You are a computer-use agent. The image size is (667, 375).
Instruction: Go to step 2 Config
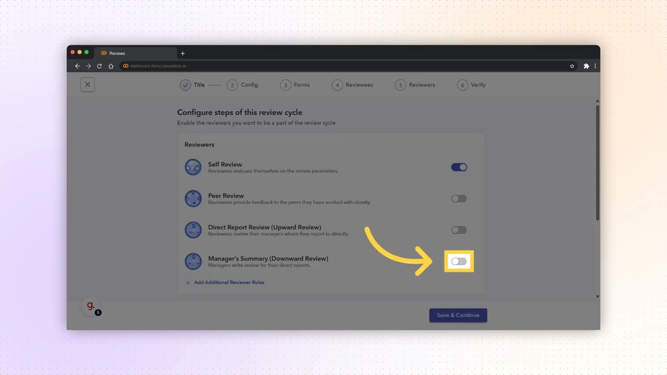coord(242,85)
